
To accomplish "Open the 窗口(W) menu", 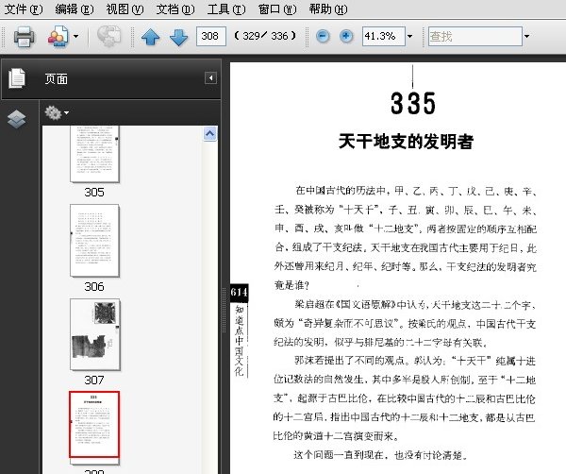I will (x=277, y=8).
